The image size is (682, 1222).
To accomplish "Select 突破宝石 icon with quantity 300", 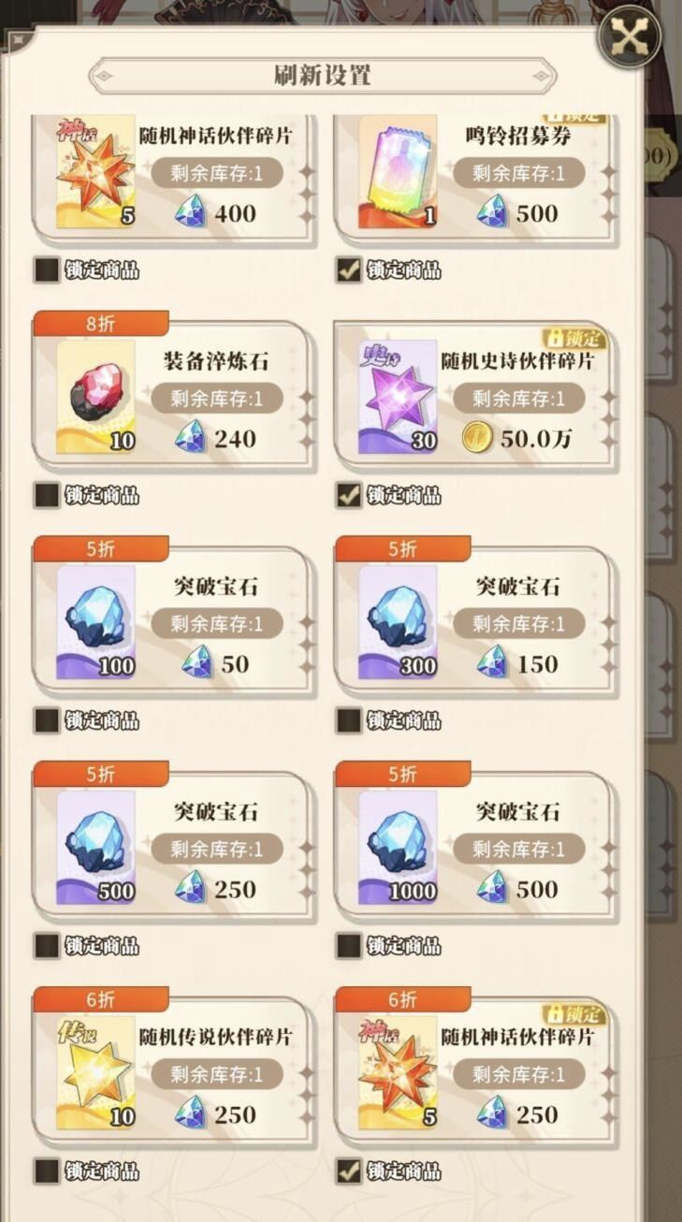I will pyautogui.click(x=398, y=622).
